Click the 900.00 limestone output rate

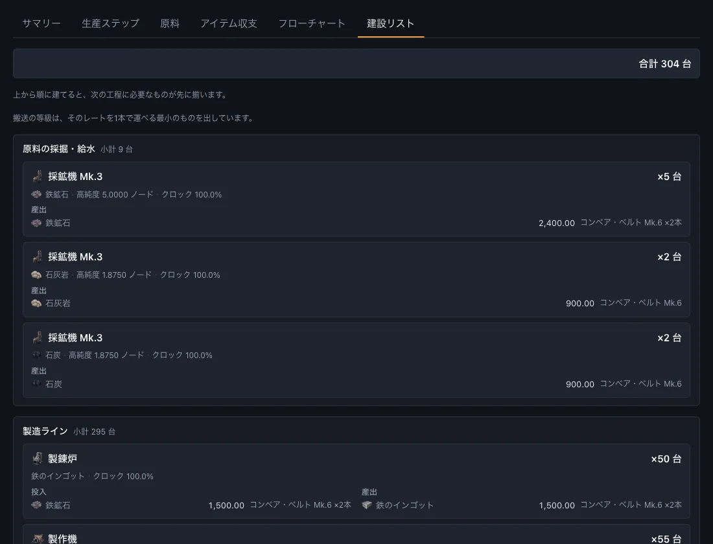pyautogui.click(x=579, y=303)
